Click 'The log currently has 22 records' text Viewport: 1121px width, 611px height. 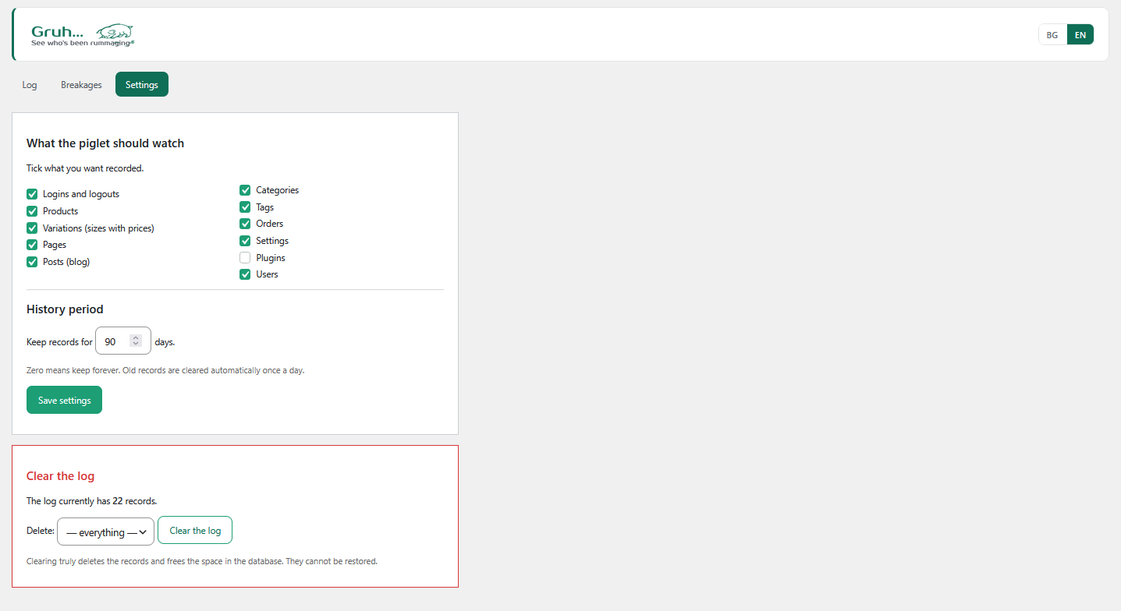pyautogui.click(x=91, y=501)
